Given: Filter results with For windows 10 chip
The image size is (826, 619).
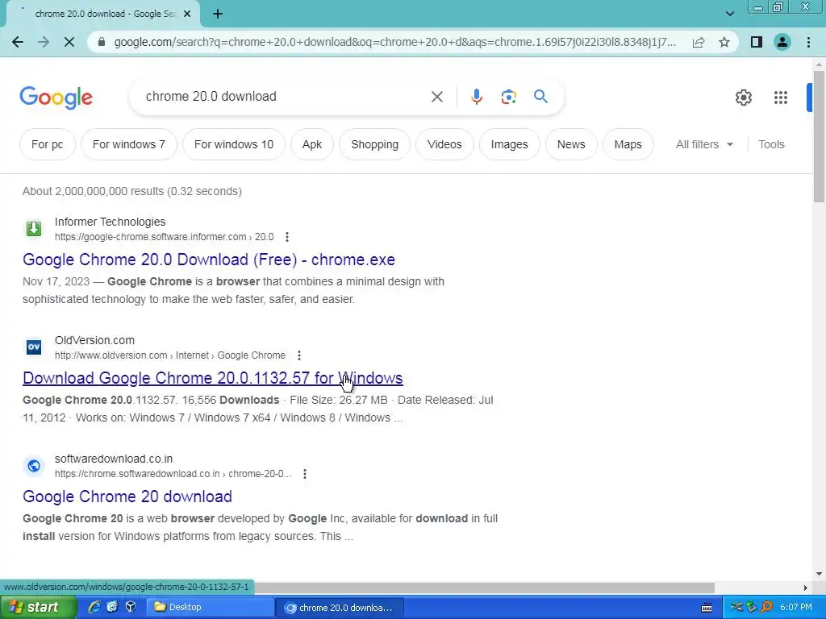Looking at the screenshot, I should [234, 144].
